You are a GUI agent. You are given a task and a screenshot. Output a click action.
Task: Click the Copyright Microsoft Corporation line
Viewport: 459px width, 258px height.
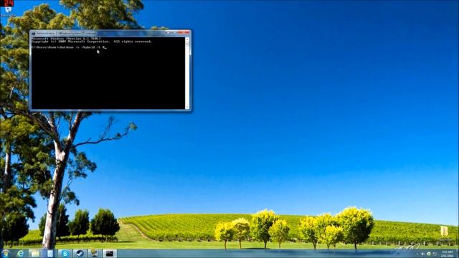point(92,42)
